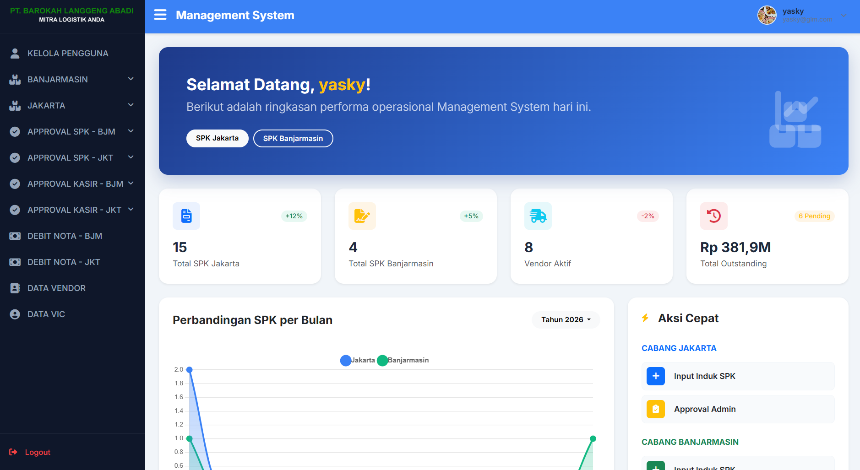Click the Logout link
Image resolution: width=860 pixels, height=470 pixels.
point(38,452)
